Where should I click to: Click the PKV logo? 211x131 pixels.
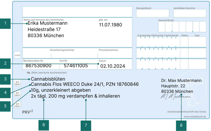click(28, 111)
